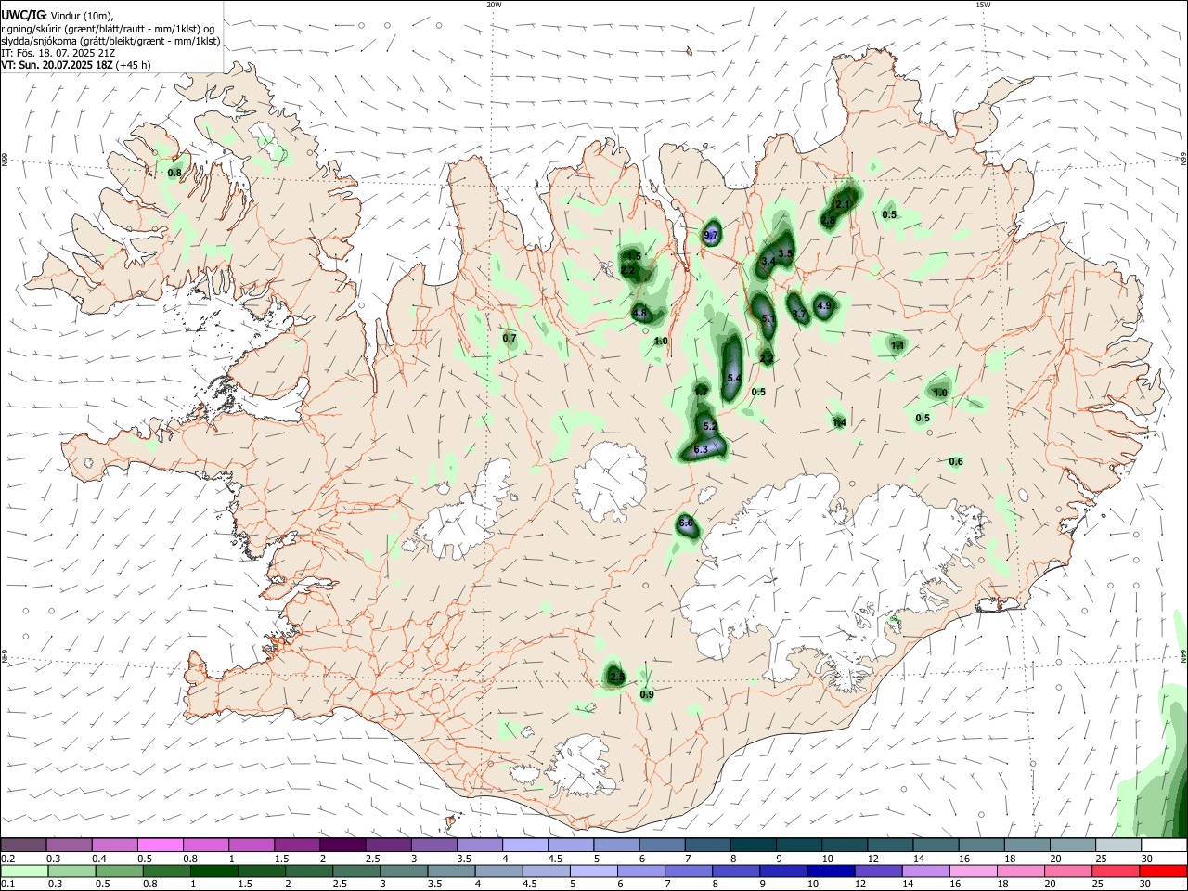Click the 6.3 precipitation value label
The width and height of the screenshot is (1188, 891).
(701, 449)
